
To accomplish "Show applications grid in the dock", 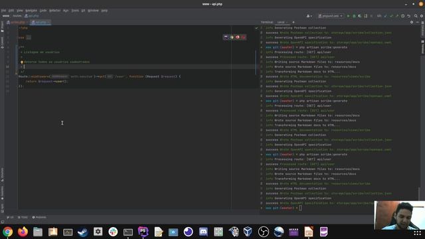I will (418, 233).
